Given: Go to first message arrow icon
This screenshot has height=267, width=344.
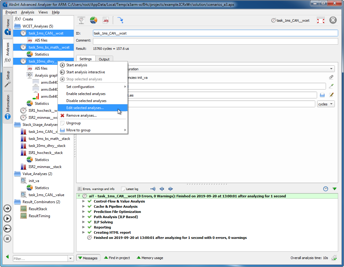Looking at the screenshot, I should (153, 189).
